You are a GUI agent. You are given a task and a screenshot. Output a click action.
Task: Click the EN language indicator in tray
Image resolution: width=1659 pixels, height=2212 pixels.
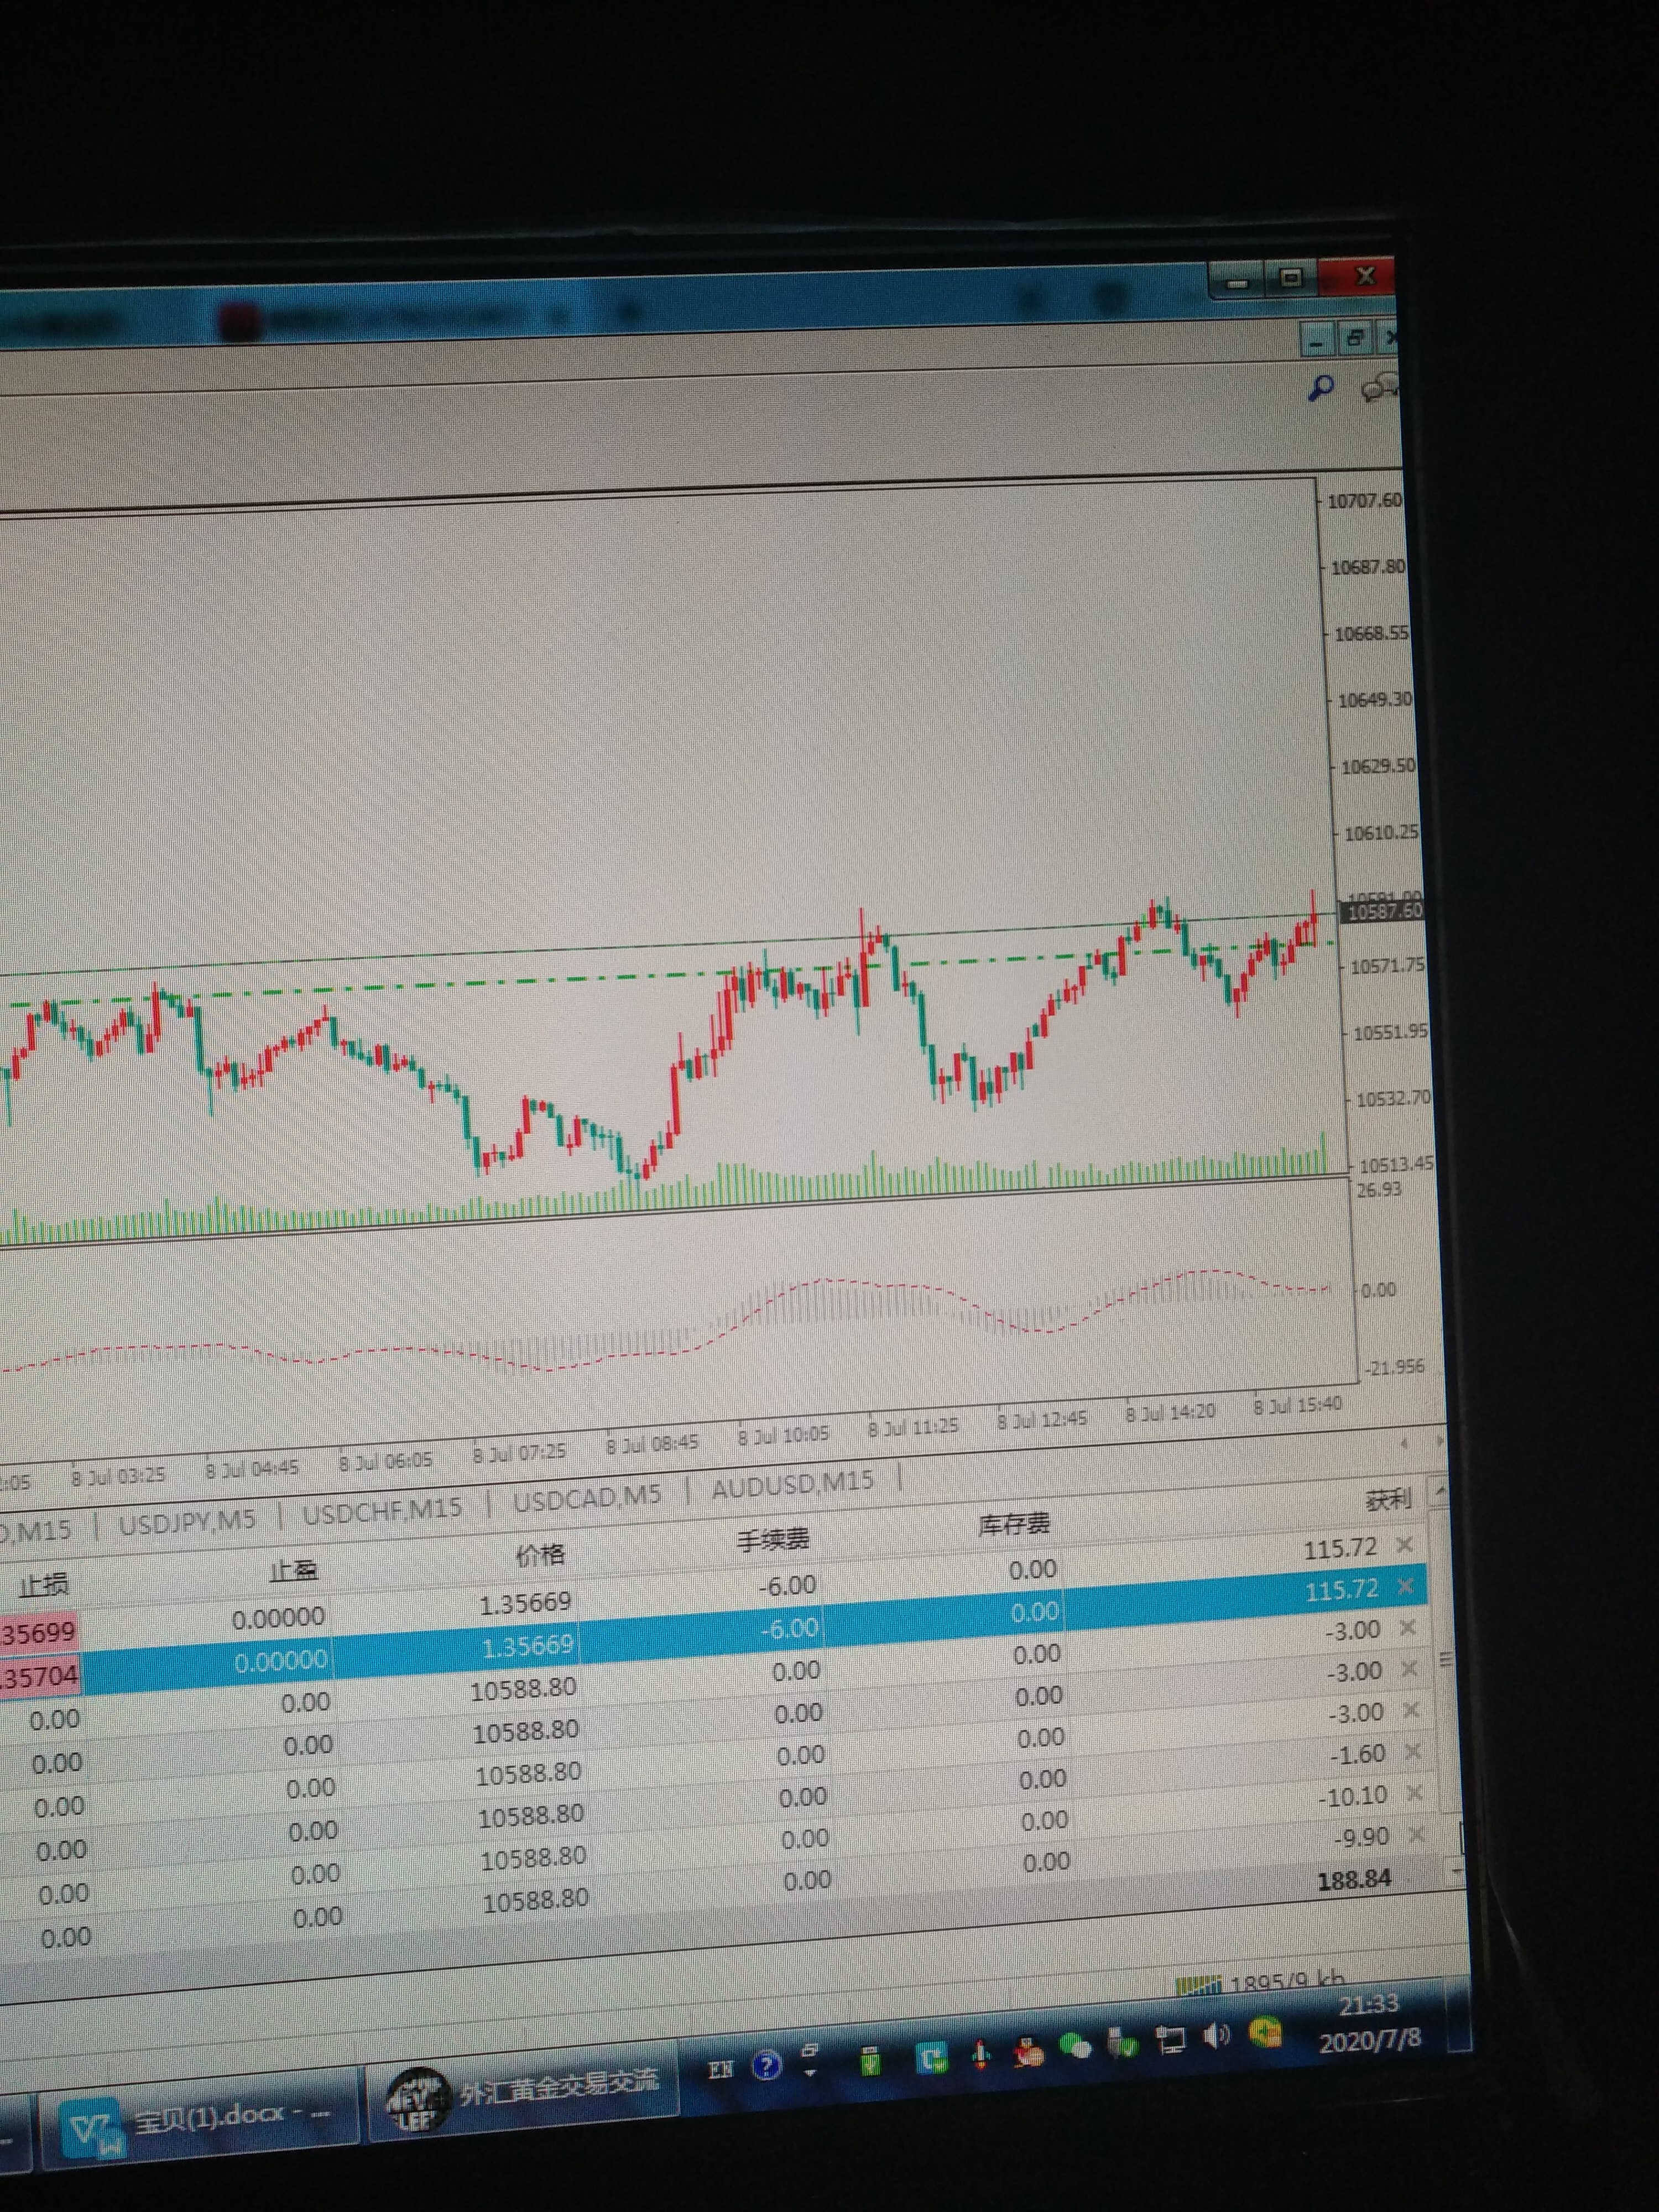[721, 2070]
